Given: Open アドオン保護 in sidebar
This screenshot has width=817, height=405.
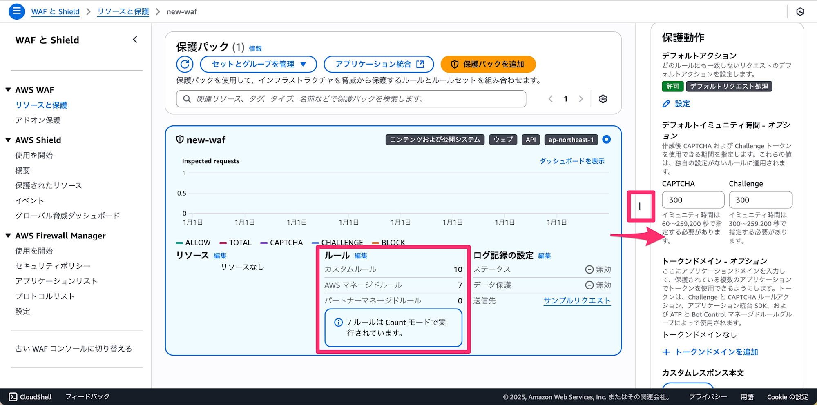Looking at the screenshot, I should 38,120.
